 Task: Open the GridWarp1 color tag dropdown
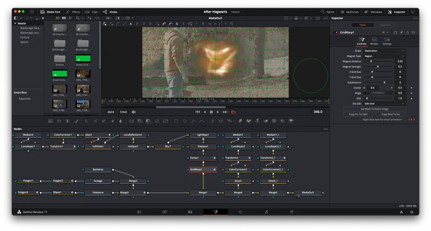click(x=385, y=32)
